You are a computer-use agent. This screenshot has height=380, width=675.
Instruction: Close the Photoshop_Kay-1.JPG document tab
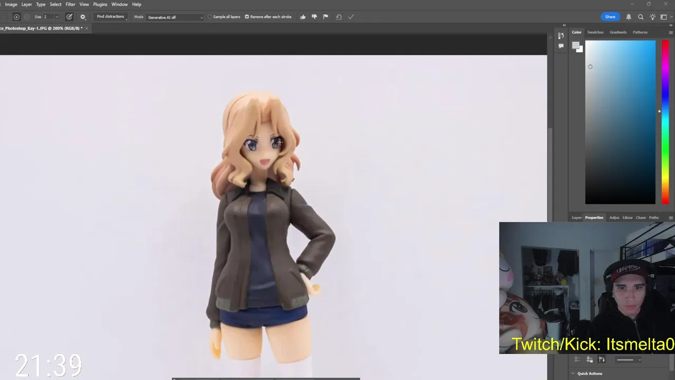(86, 28)
